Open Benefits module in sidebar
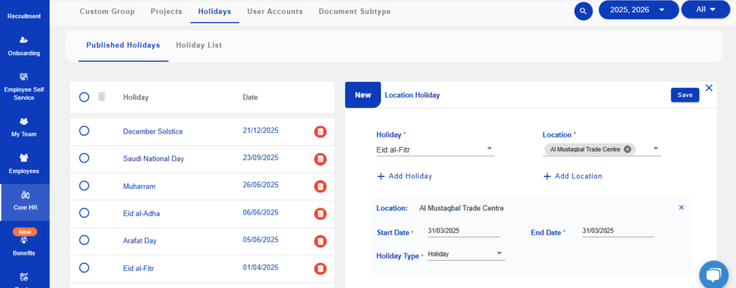736x288 pixels. click(24, 246)
